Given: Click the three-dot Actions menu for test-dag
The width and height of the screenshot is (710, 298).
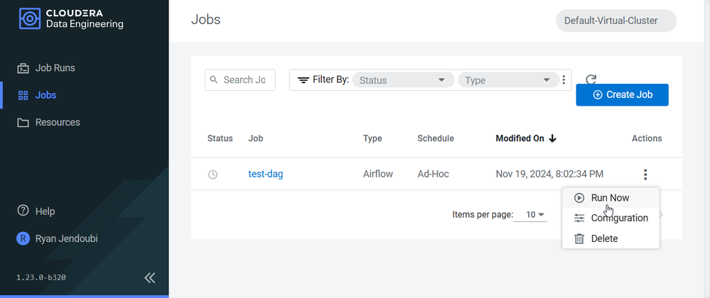Looking at the screenshot, I should [645, 174].
